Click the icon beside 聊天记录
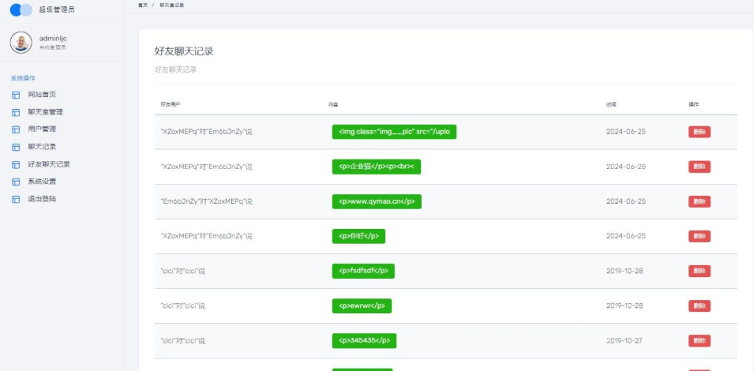 coord(16,147)
